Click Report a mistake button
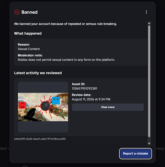Viewport: 165px width, 167px height. 135,154
